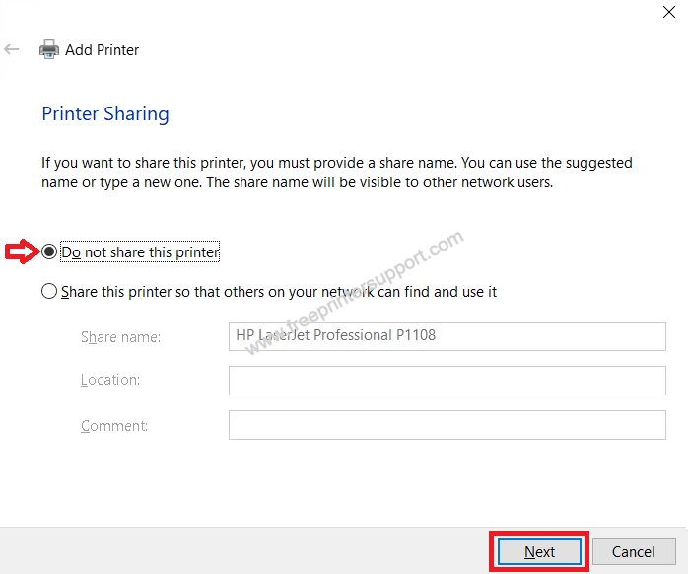Viewport: 688px width, 574px height.
Task: Click the Share name text field
Action: pyautogui.click(x=447, y=335)
